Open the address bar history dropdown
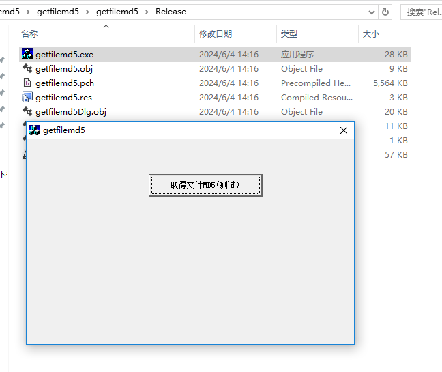 coord(371,12)
